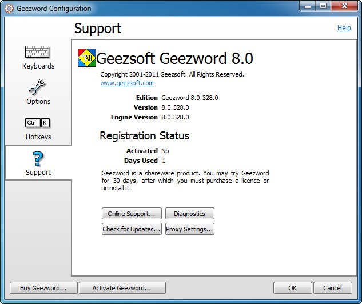Select the Options wrench icon
The width and height of the screenshot is (362, 304).
click(x=37, y=87)
